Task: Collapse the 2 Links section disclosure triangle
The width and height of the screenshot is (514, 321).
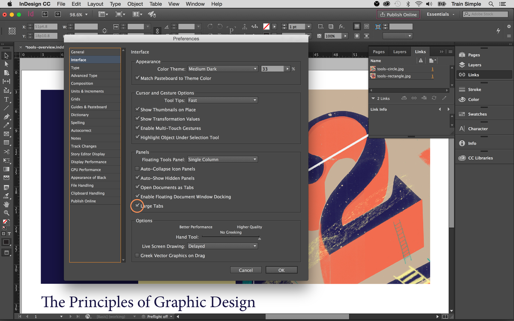Action: 373,98
